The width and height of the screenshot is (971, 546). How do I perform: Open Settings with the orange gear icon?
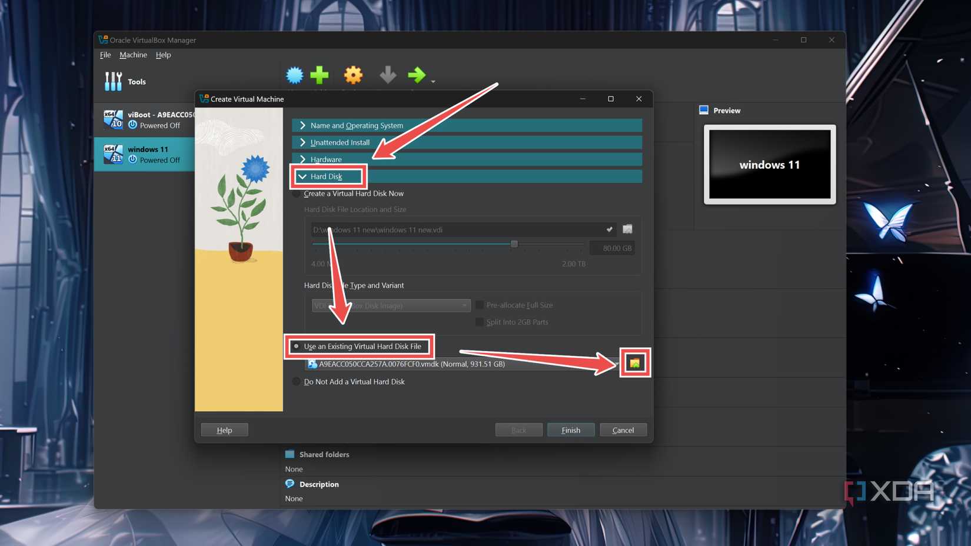click(353, 75)
